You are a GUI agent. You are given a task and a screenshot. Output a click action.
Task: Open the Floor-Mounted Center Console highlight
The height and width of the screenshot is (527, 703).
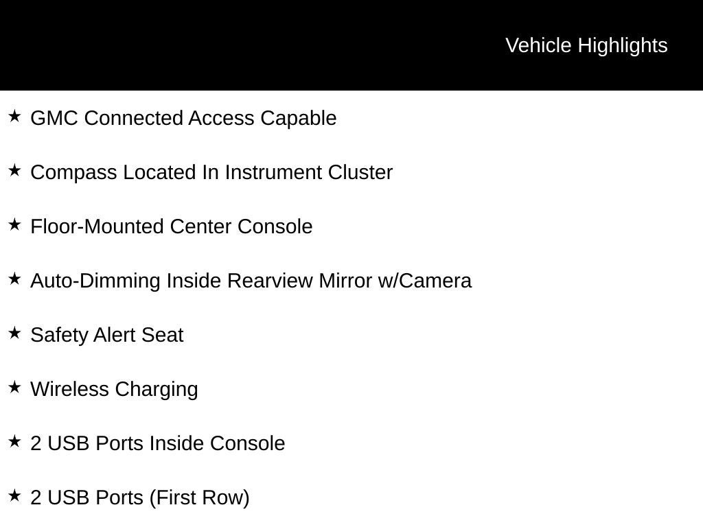[171, 226]
